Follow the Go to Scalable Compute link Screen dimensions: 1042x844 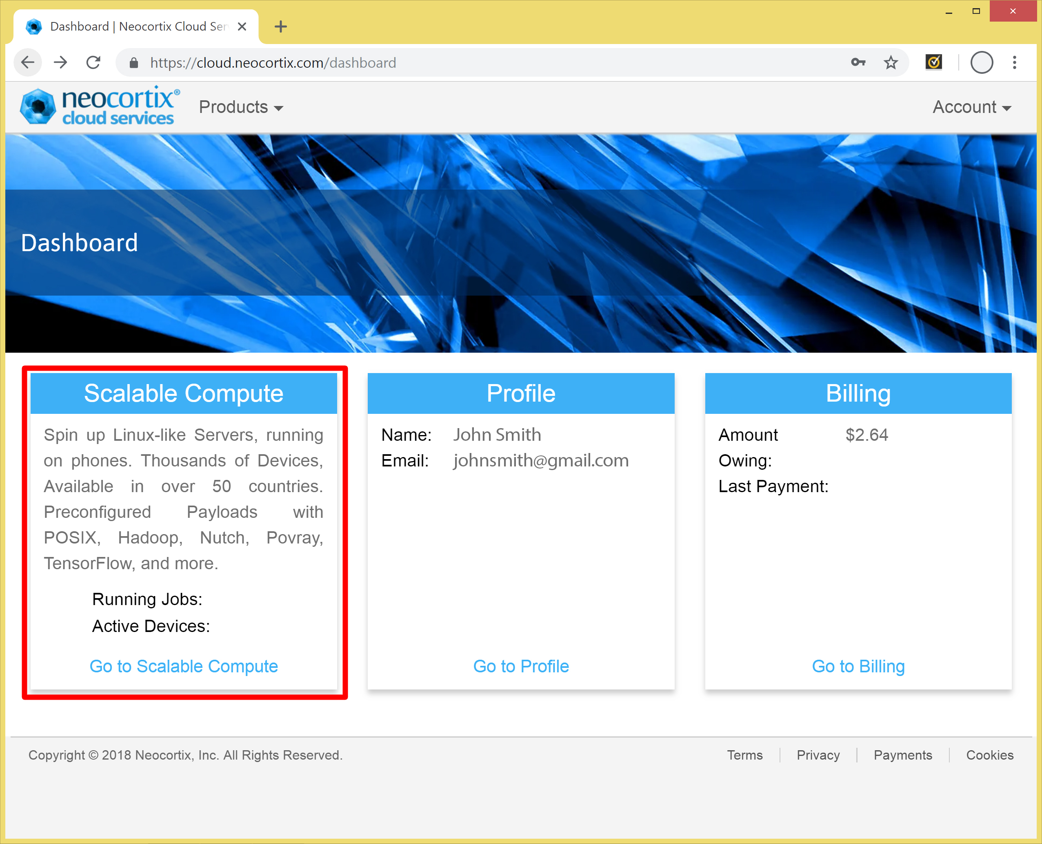click(x=184, y=666)
